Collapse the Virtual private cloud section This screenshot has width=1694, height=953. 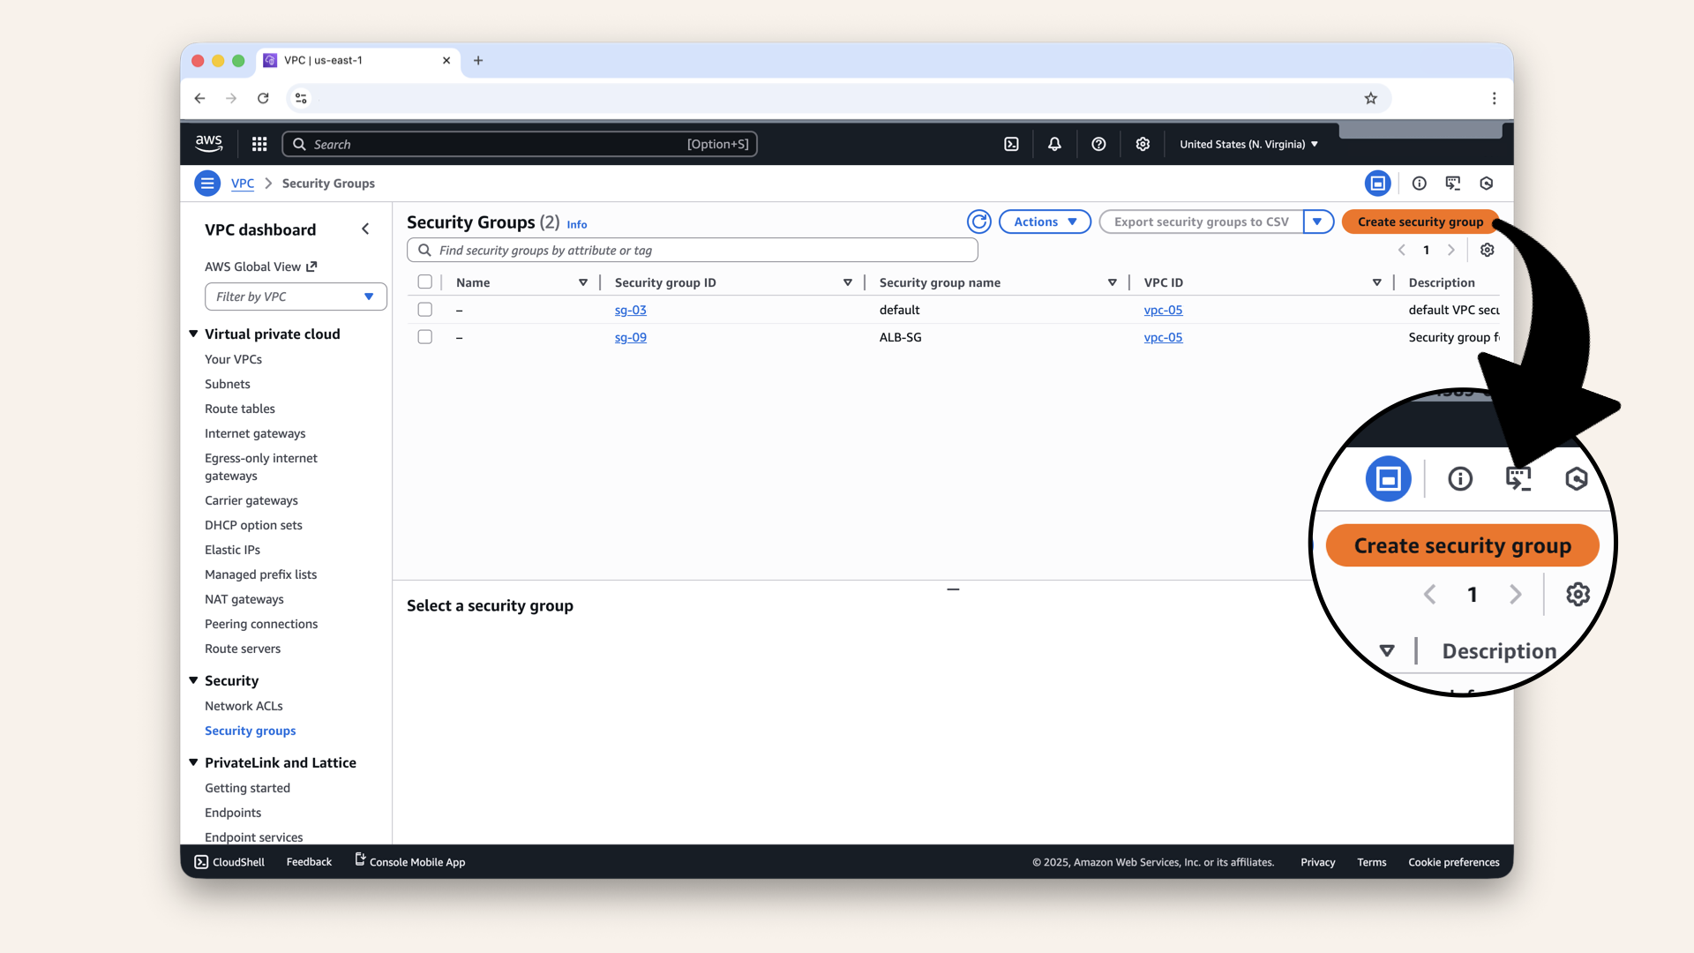click(x=193, y=334)
